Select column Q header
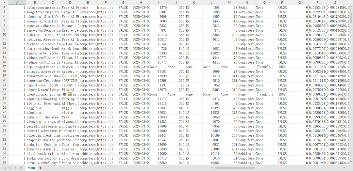The height and width of the screenshot is (171, 353). 299,3
